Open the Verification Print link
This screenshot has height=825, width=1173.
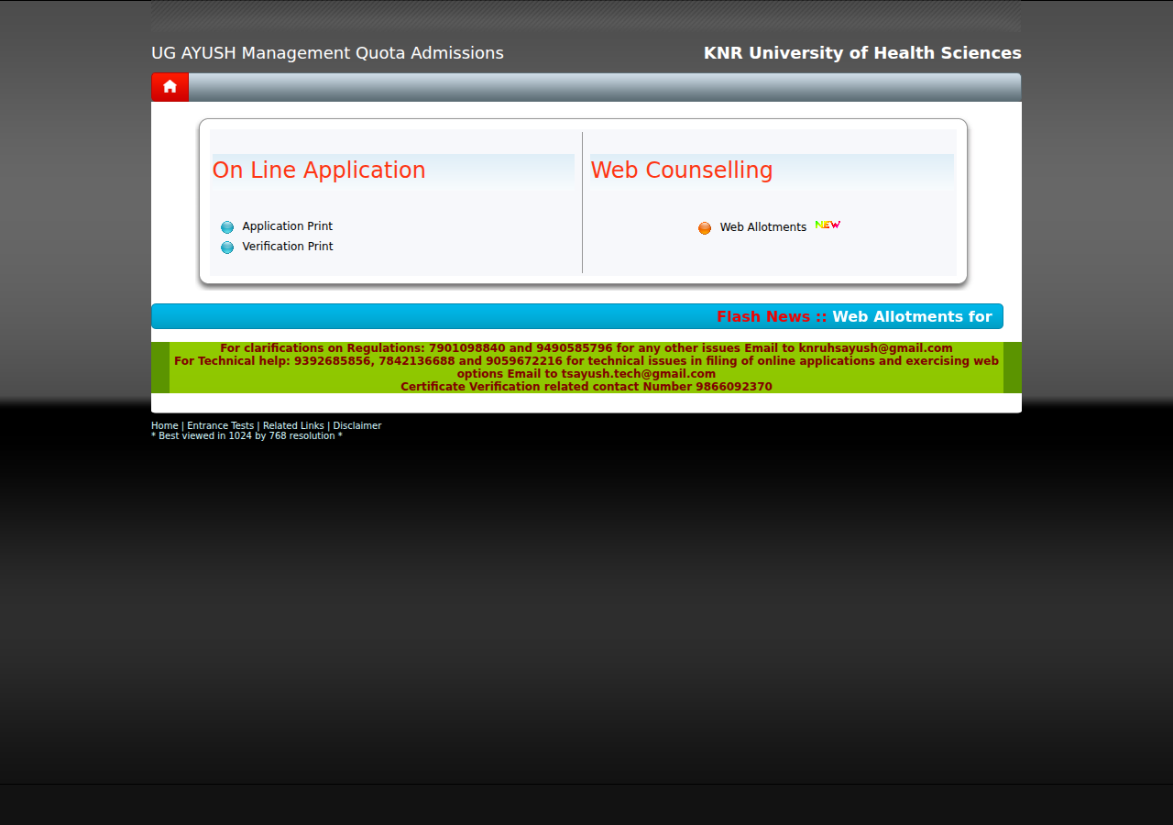[288, 247]
